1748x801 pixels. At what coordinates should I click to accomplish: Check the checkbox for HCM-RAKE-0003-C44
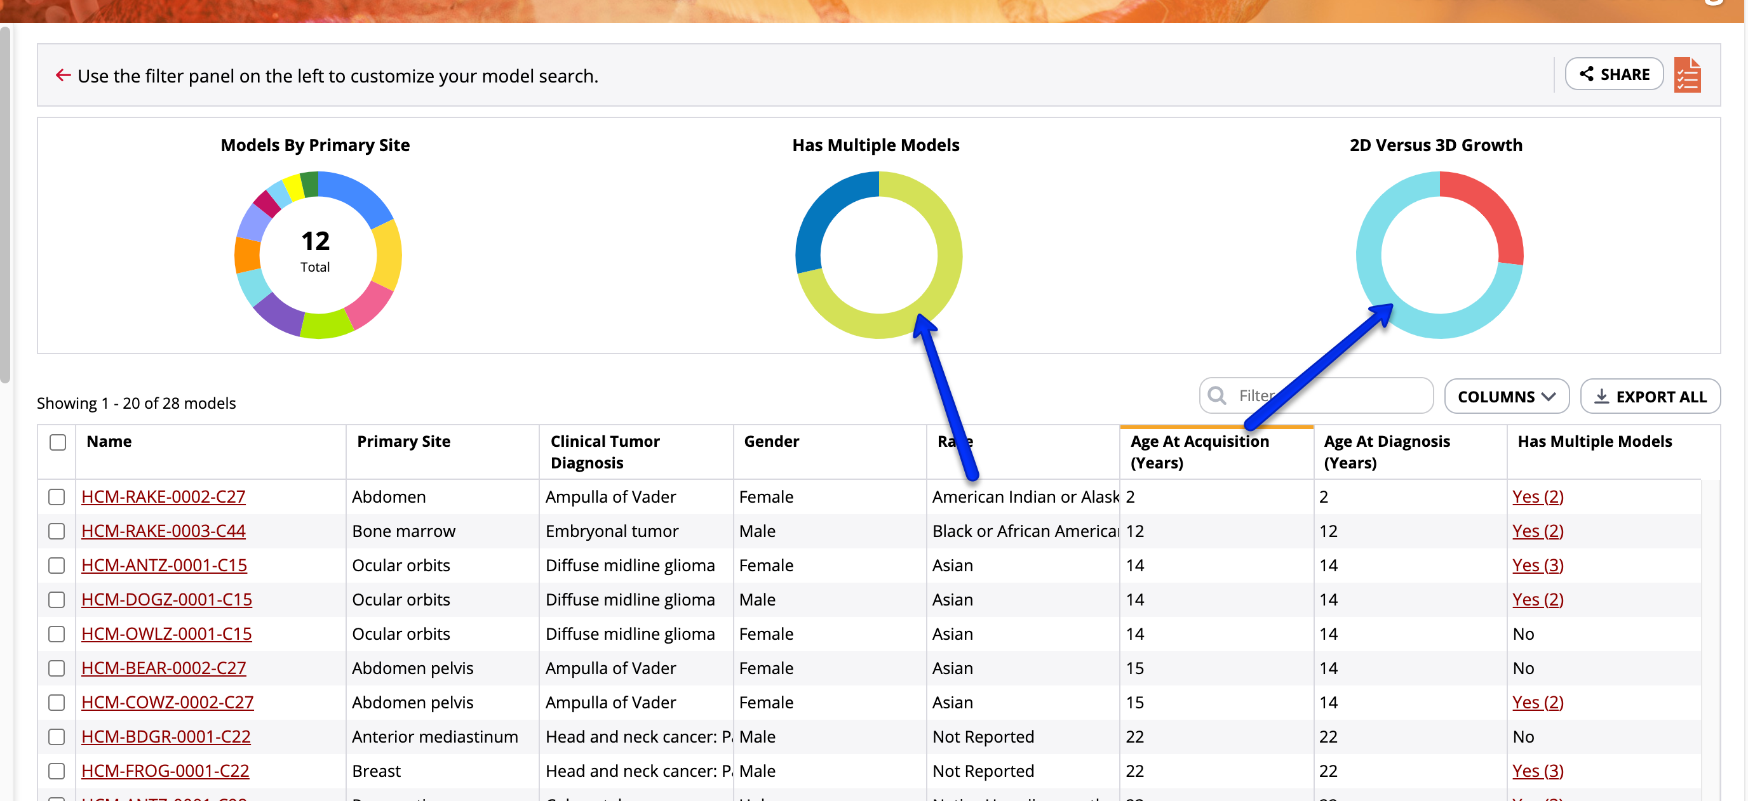[x=57, y=531]
